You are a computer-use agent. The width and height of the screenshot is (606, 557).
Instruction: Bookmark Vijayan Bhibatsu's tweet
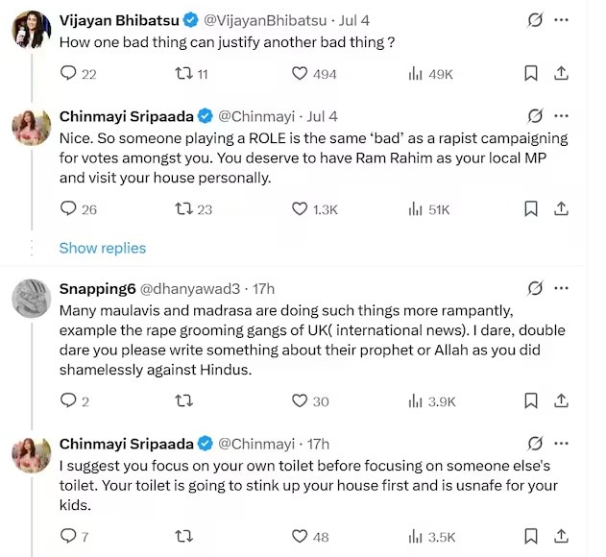point(531,73)
